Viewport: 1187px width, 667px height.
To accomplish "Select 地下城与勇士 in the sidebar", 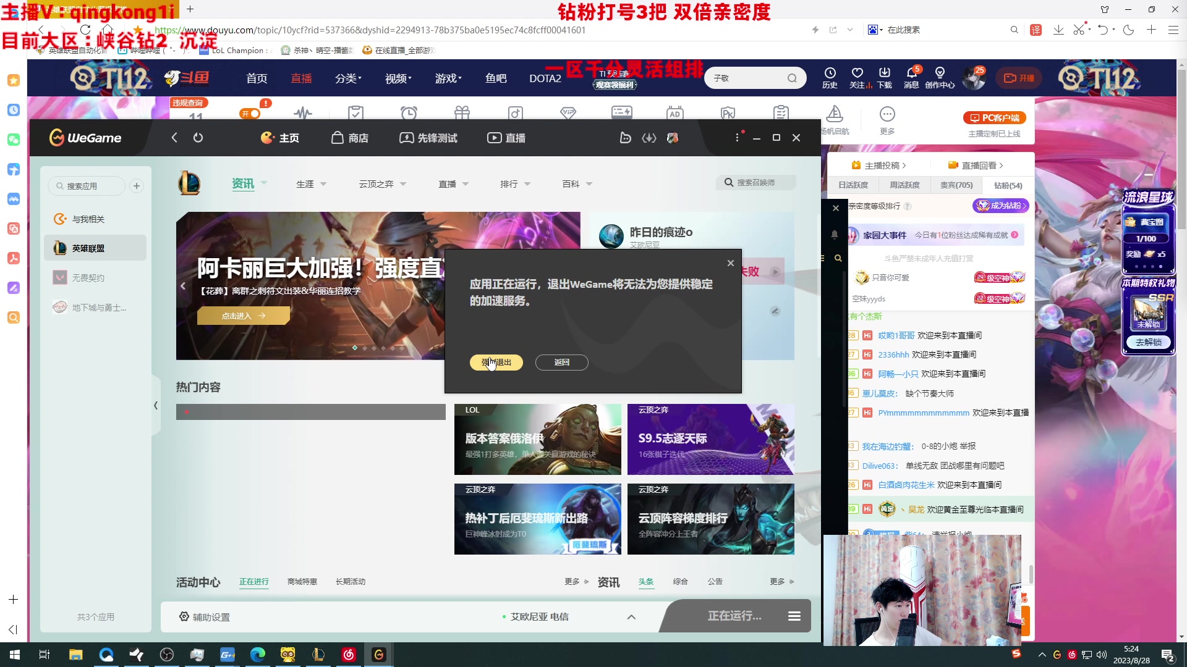I will 95,308.
